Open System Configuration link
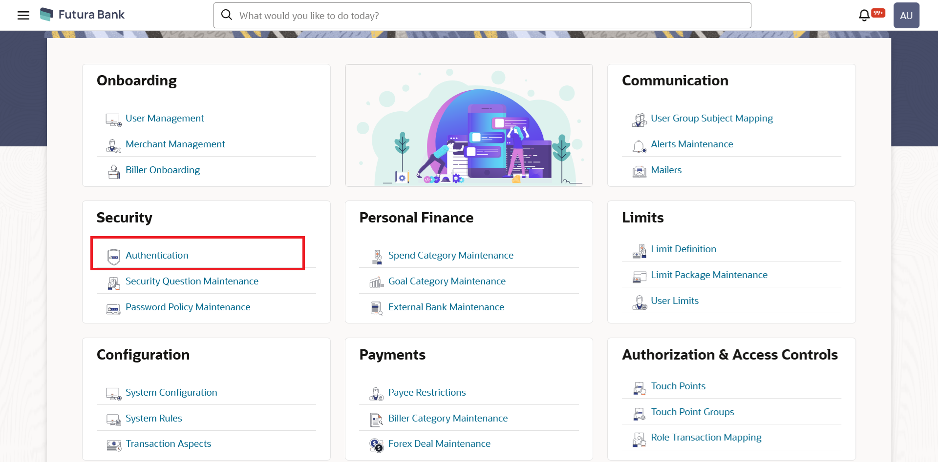Screen dimensions: 938x462 [171, 392]
